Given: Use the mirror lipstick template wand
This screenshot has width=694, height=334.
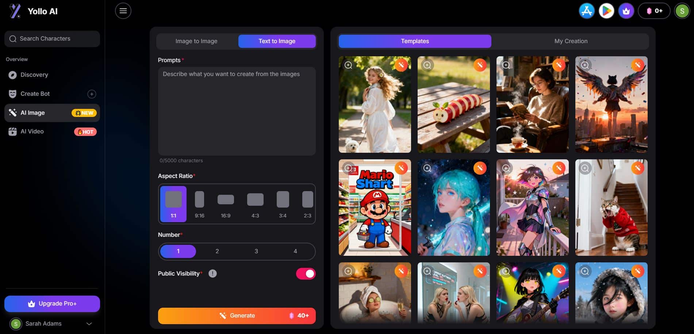Looking at the screenshot, I should [x=480, y=271].
